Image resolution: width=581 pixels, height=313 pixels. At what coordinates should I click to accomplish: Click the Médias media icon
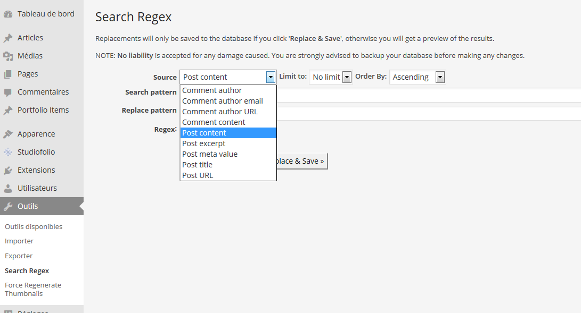pyautogui.click(x=8, y=56)
